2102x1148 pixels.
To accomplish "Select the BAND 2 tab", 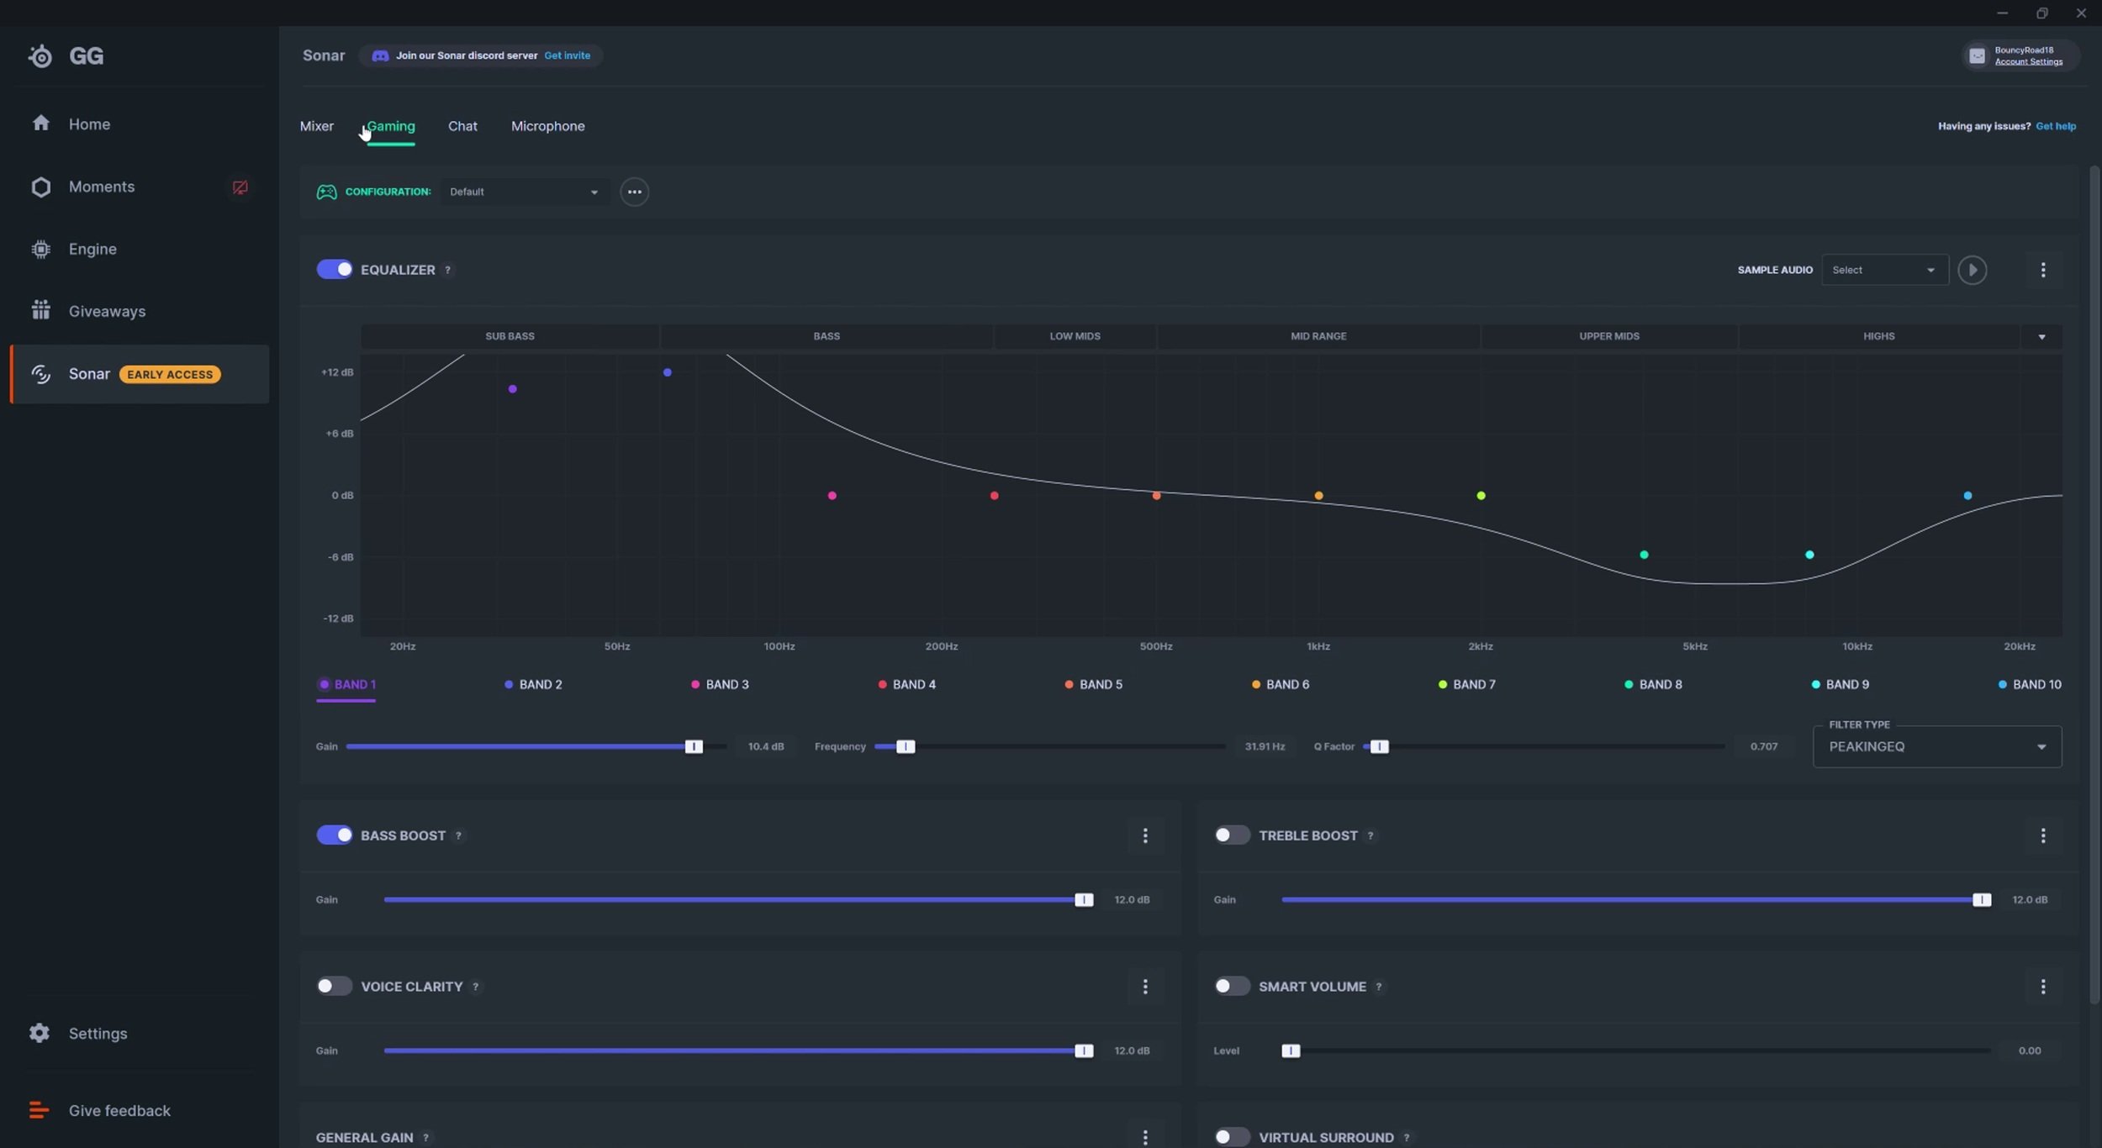I will point(533,684).
